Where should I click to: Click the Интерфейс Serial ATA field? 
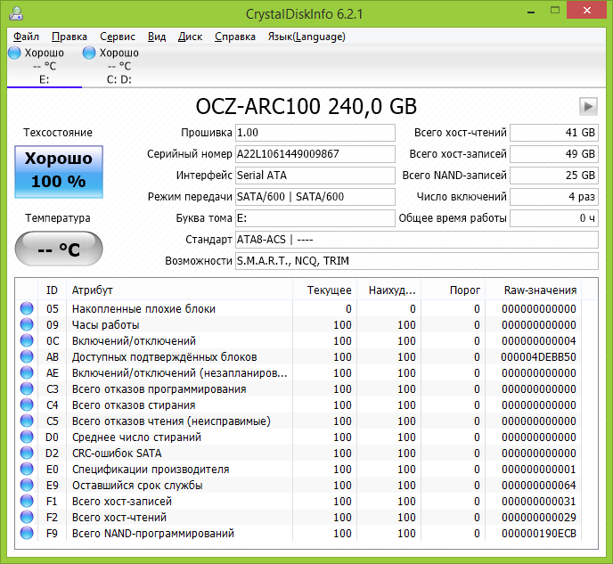tap(315, 176)
